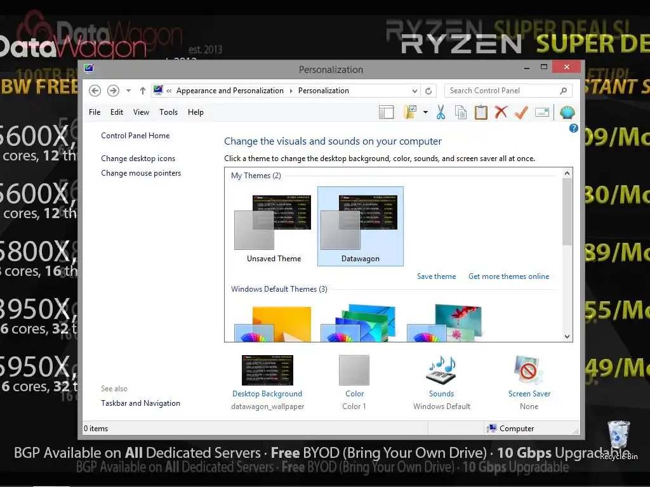Open the Recycle Bin desktop icon
Screen dimensions: 650x487
click(x=618, y=440)
